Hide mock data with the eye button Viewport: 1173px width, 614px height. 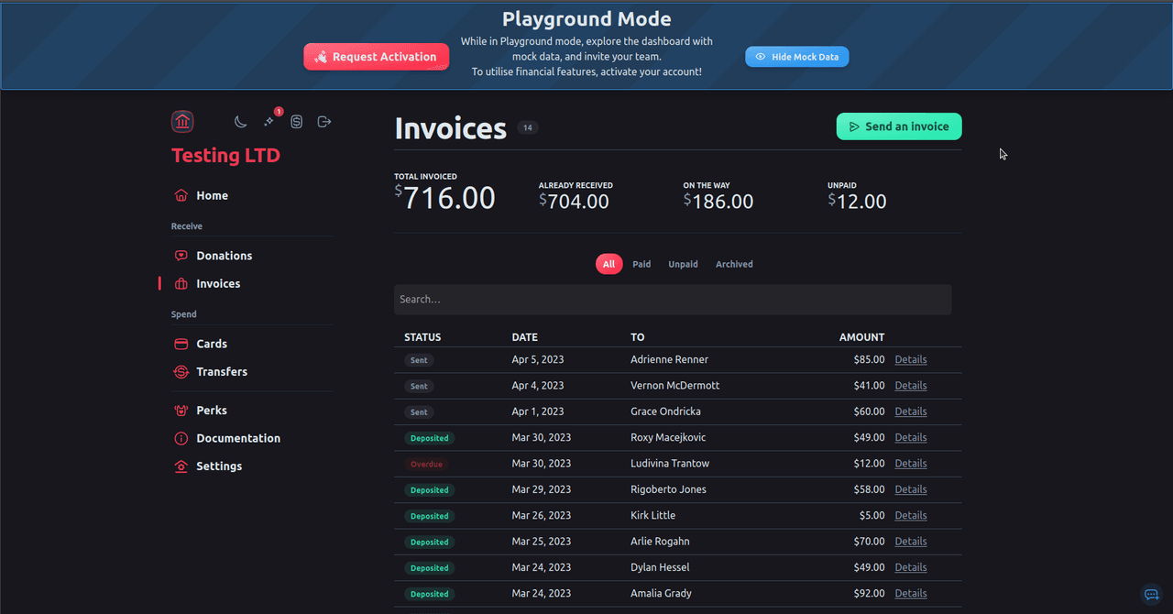(796, 57)
